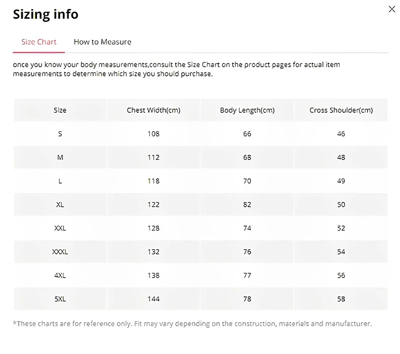Click body length value 82 for XL

(x=247, y=205)
